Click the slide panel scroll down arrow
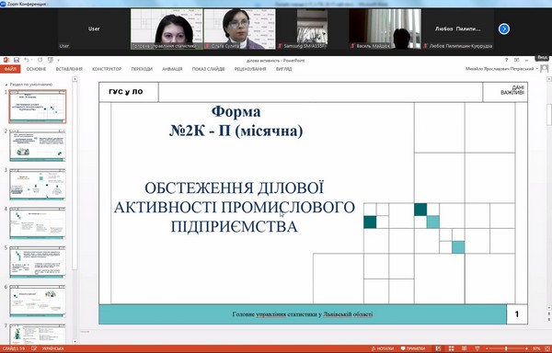Viewport: 552px width, 353px height. coord(75,341)
